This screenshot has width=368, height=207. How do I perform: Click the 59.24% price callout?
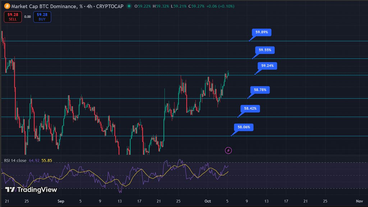point(267,66)
